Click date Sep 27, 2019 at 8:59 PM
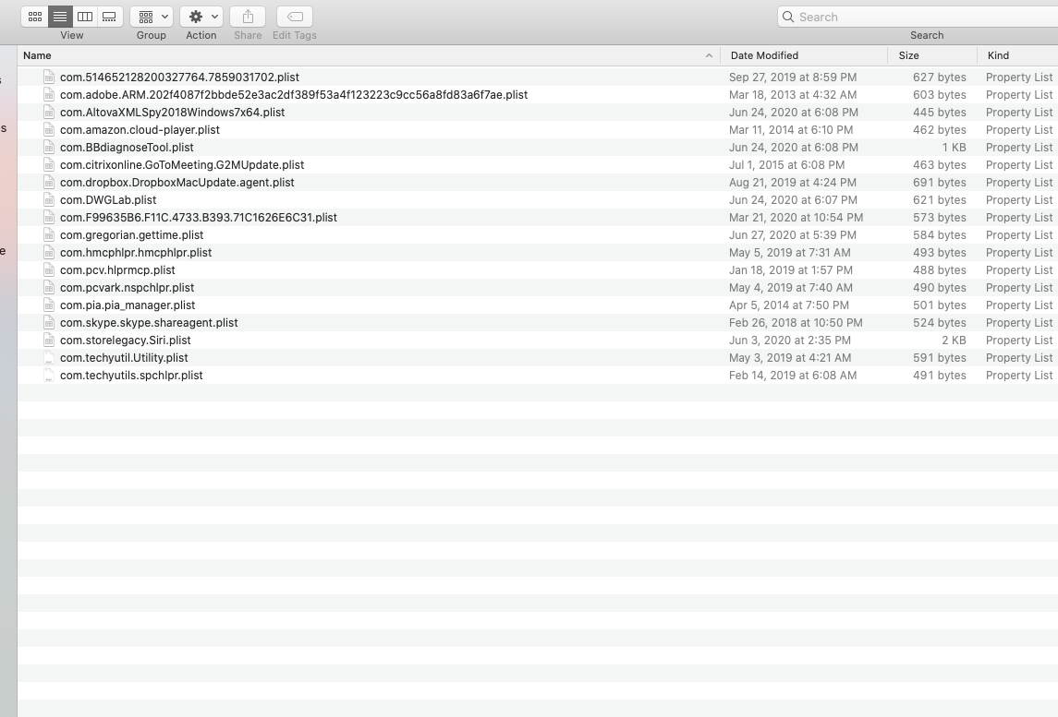The width and height of the screenshot is (1058, 717). click(x=793, y=77)
